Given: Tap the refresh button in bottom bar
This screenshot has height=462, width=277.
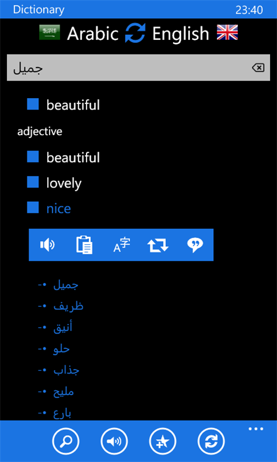Looking at the screenshot, I should pyautogui.click(x=211, y=441).
